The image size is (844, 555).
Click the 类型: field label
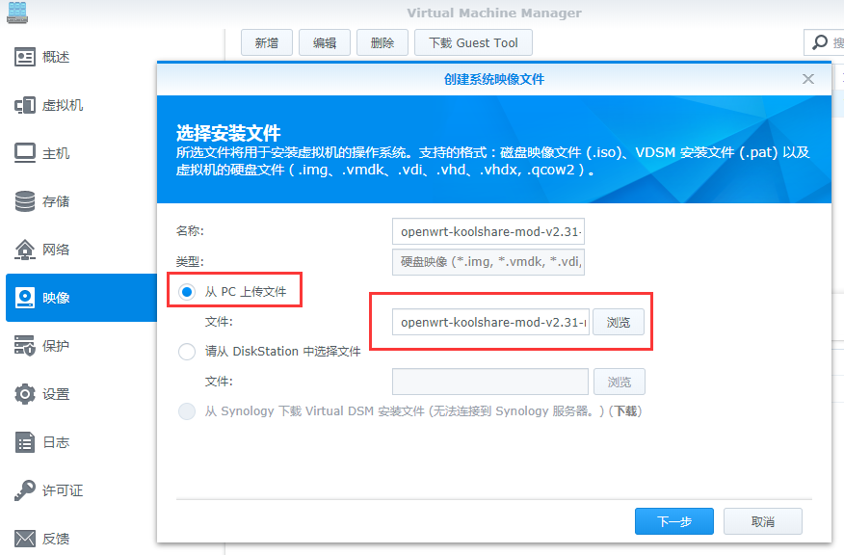click(190, 262)
